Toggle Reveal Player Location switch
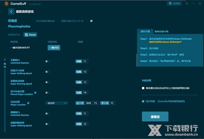 (48, 93)
